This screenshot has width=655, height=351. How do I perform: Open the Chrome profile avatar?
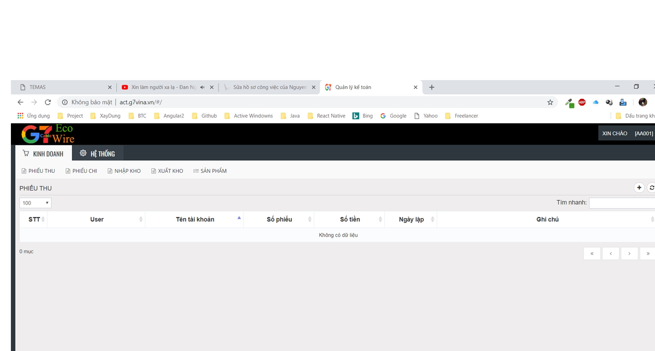(x=643, y=102)
